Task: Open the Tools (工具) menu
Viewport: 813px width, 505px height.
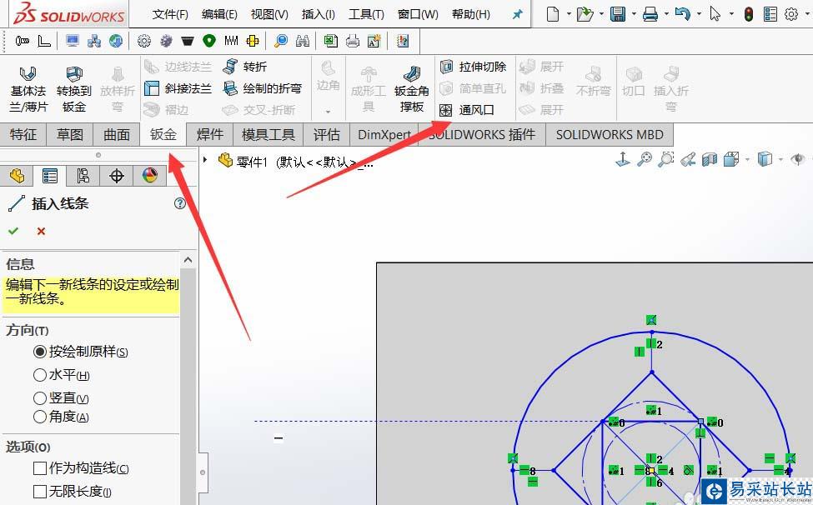Action: (x=366, y=14)
